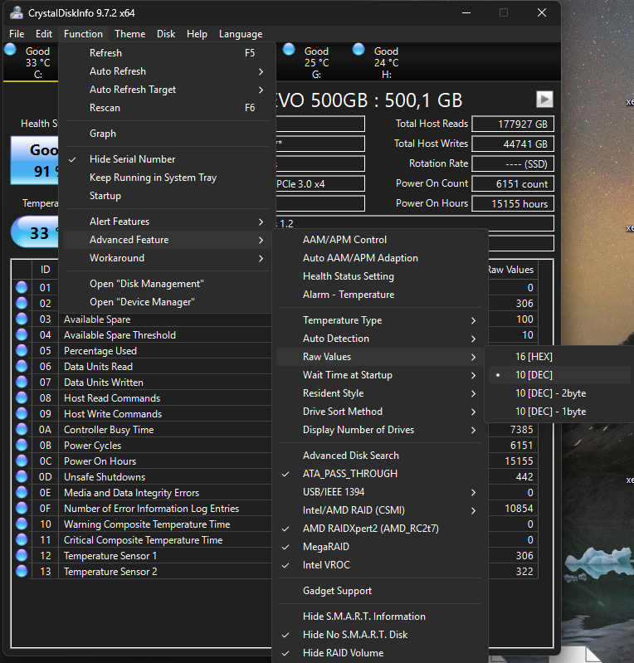Expand Auto Detection submenu
This screenshot has width=634, height=663.
(x=379, y=339)
